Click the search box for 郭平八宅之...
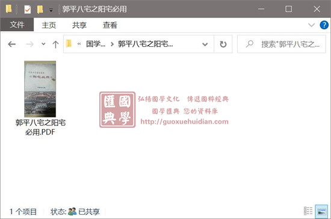 pyautogui.click(x=282, y=44)
